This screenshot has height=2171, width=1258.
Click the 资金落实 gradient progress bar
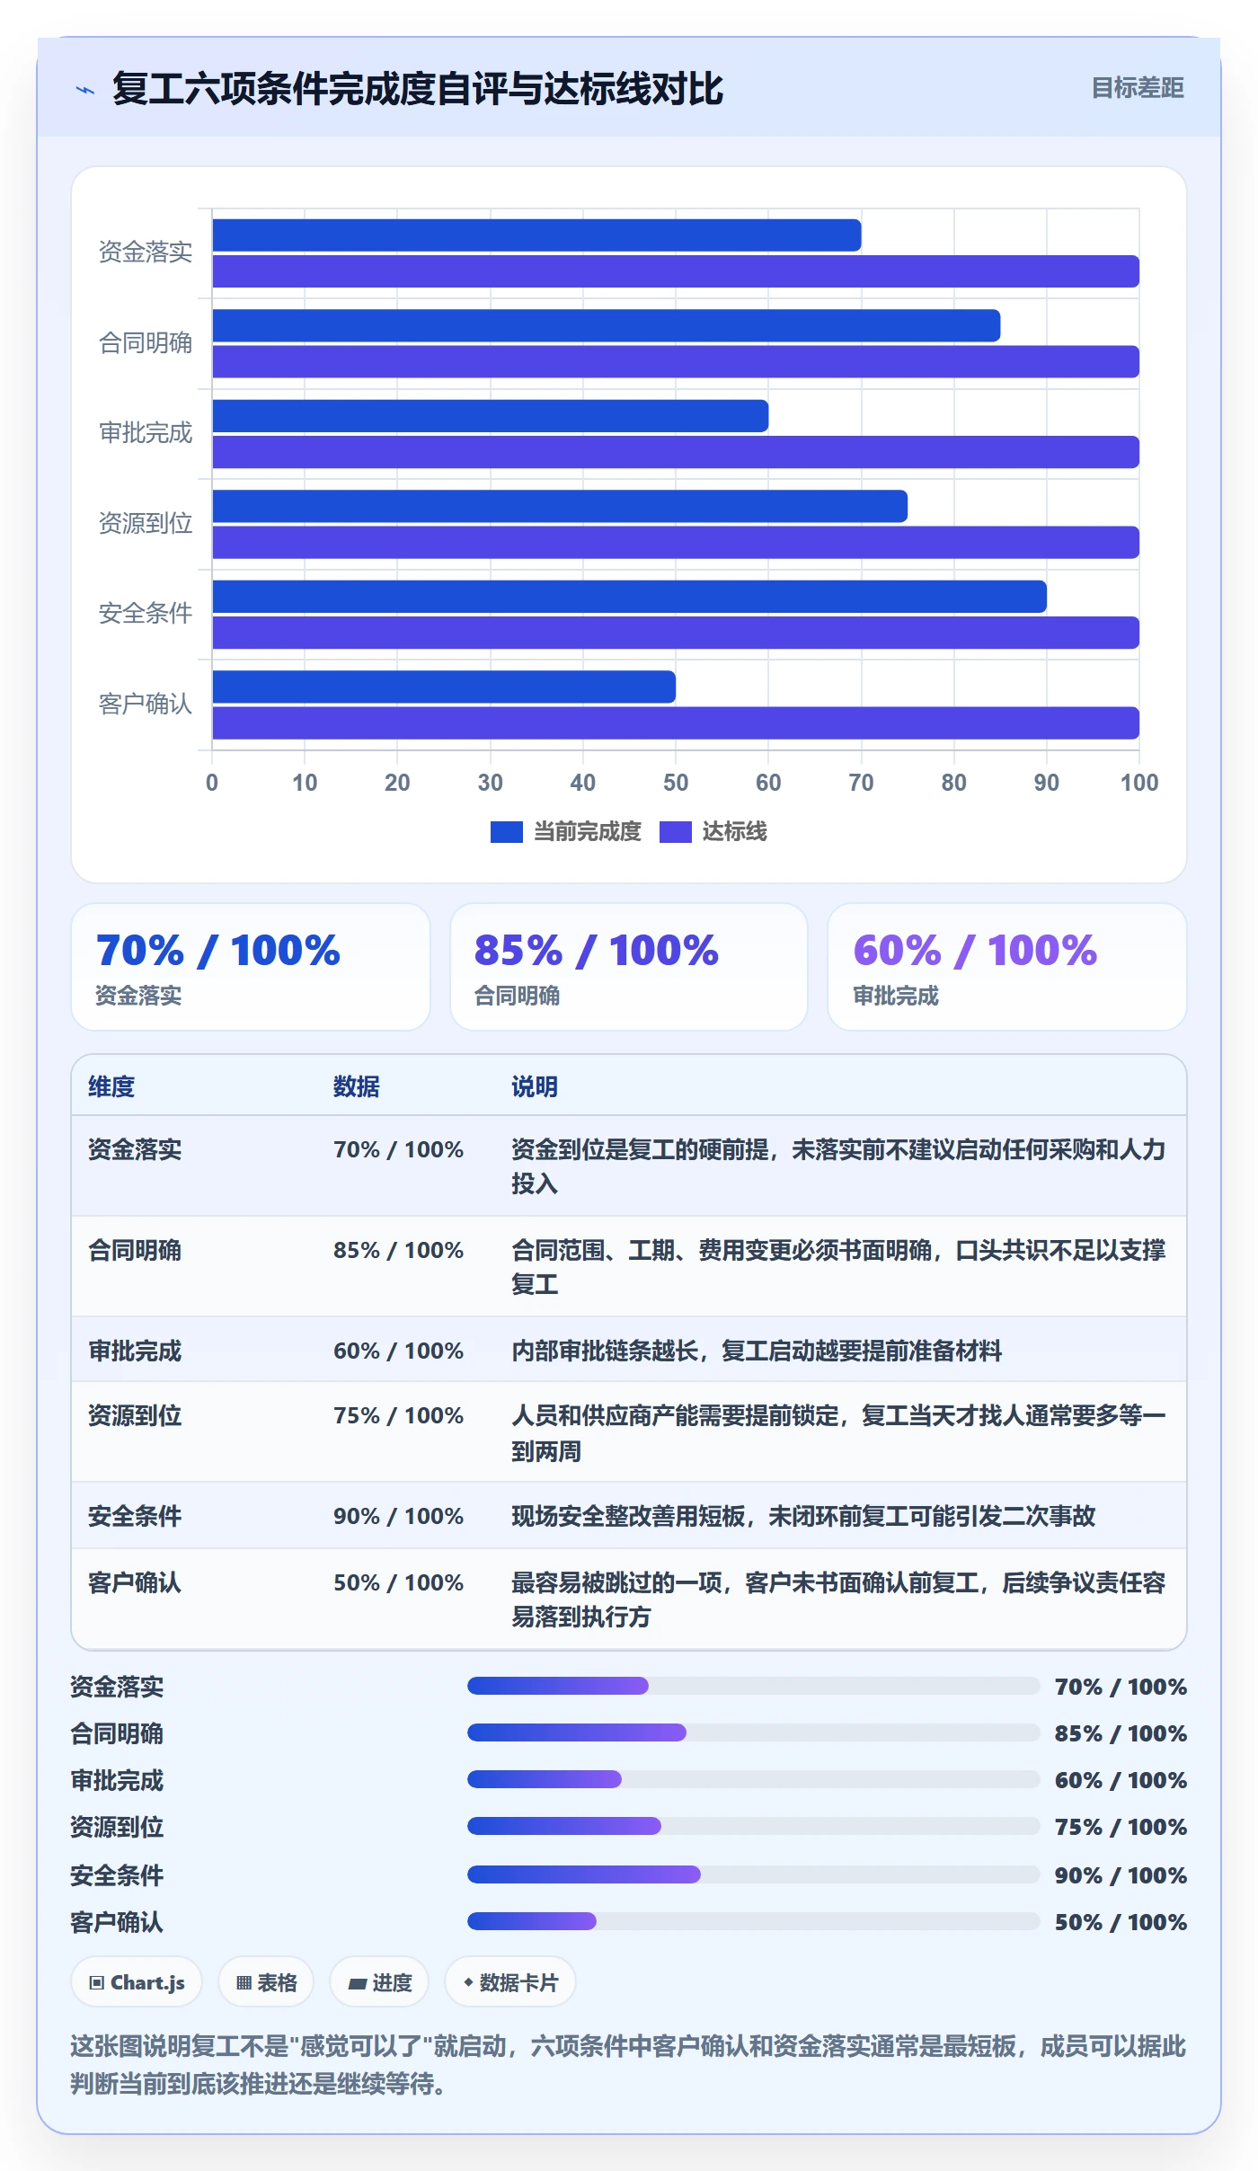(x=558, y=1686)
